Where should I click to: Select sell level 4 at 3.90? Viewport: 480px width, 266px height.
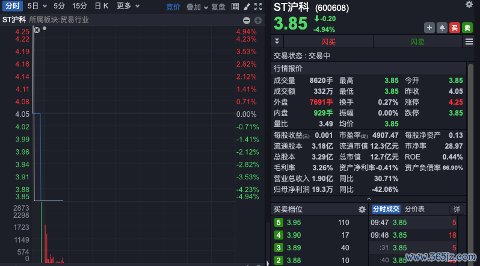(319, 235)
